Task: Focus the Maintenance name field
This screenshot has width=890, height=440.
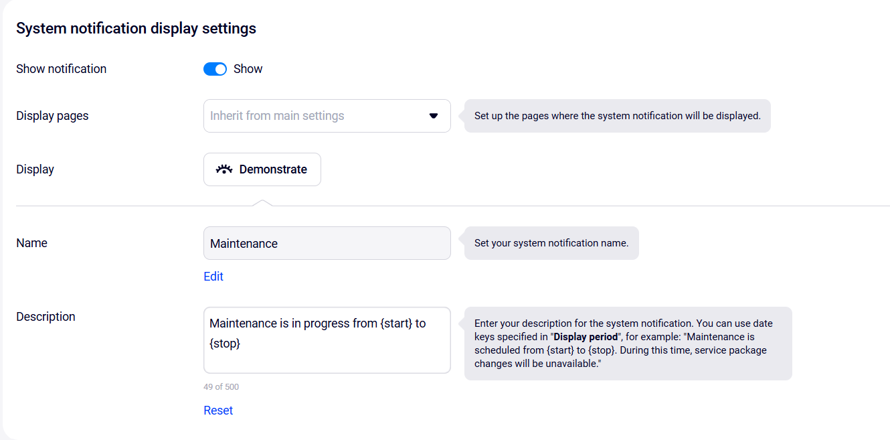Action: 327,243
